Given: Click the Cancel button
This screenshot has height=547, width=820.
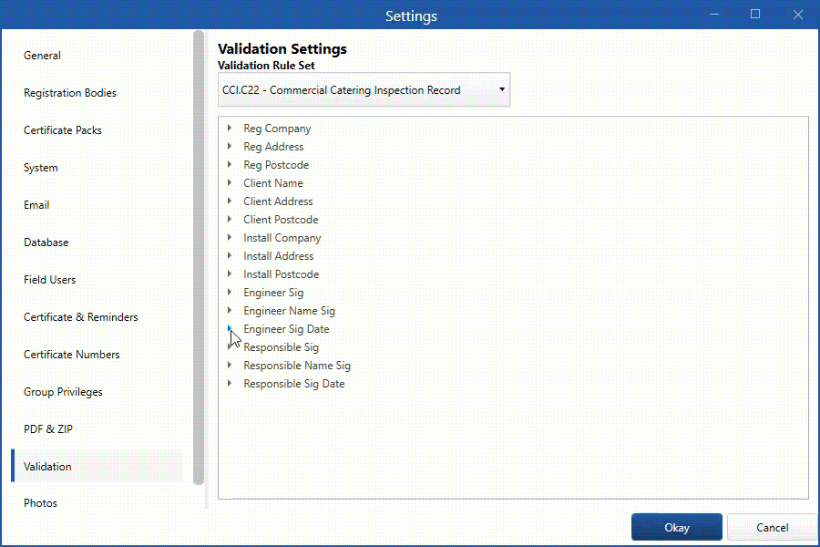Looking at the screenshot, I should pyautogui.click(x=772, y=527).
